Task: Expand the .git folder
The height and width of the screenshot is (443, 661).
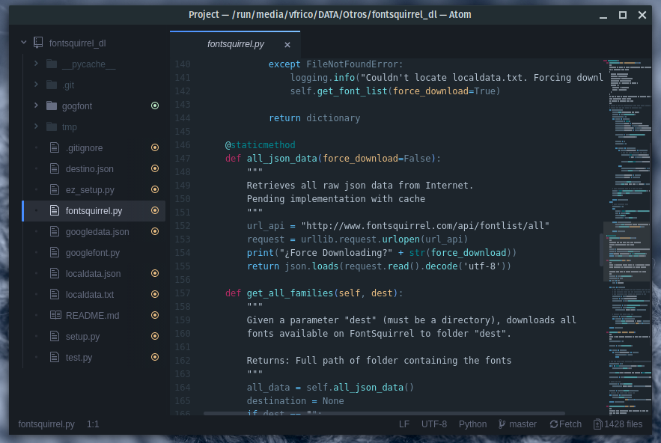Action: pos(36,85)
